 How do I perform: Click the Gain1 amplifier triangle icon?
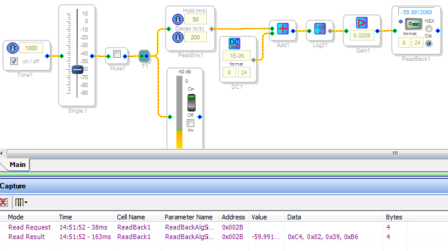point(362,23)
